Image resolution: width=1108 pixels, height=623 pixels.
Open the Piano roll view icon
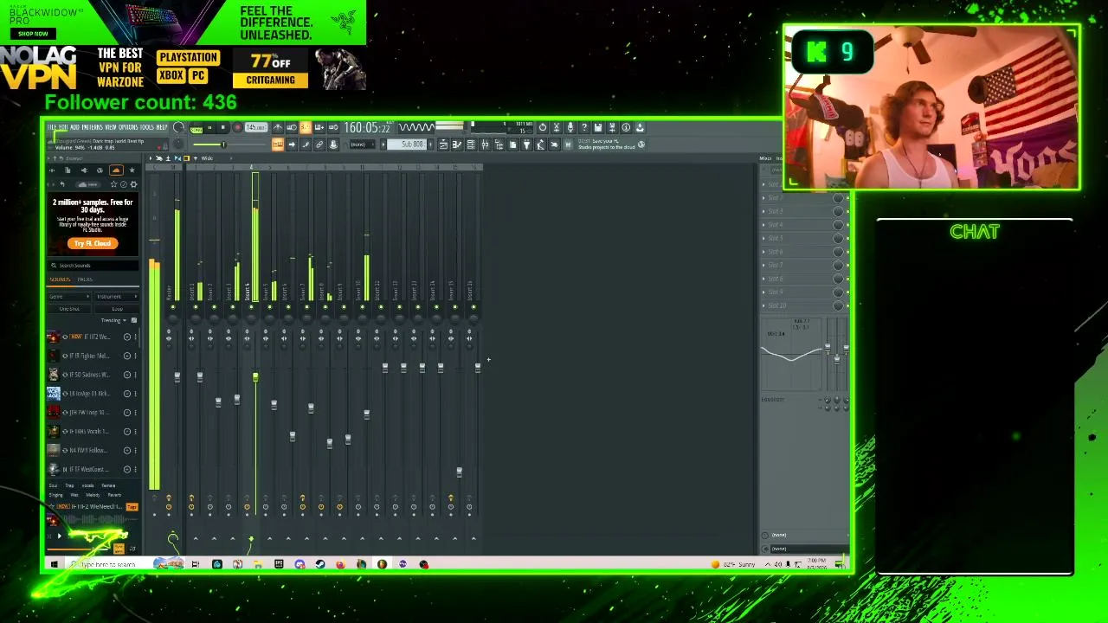(x=457, y=145)
